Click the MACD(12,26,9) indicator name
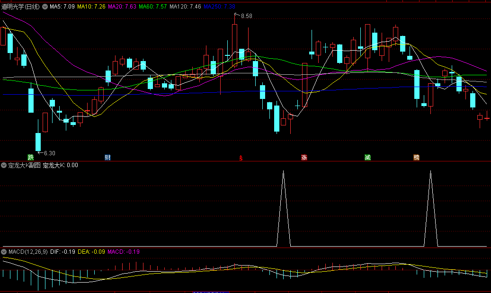The height and width of the screenshot is (293, 491). [x=27, y=251]
